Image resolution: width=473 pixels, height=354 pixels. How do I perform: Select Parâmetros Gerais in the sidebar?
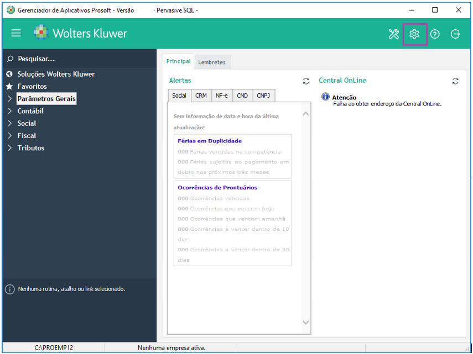(46, 99)
